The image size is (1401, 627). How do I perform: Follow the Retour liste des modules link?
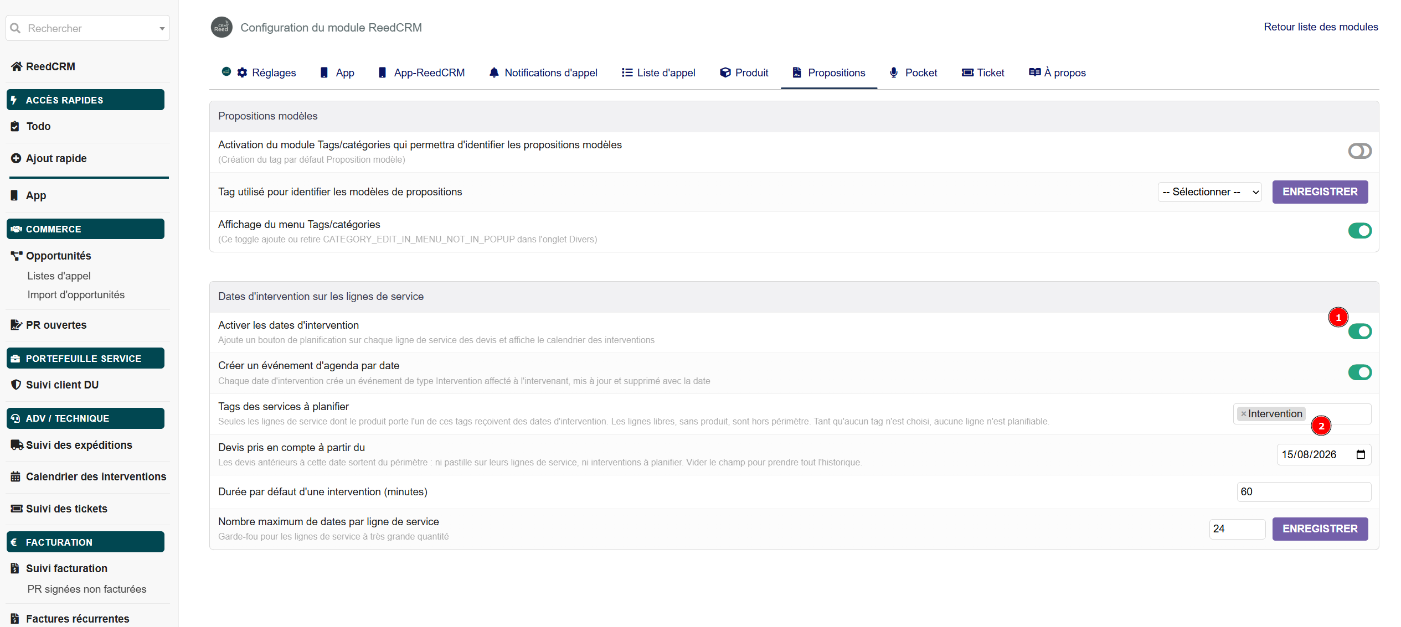pyautogui.click(x=1321, y=27)
